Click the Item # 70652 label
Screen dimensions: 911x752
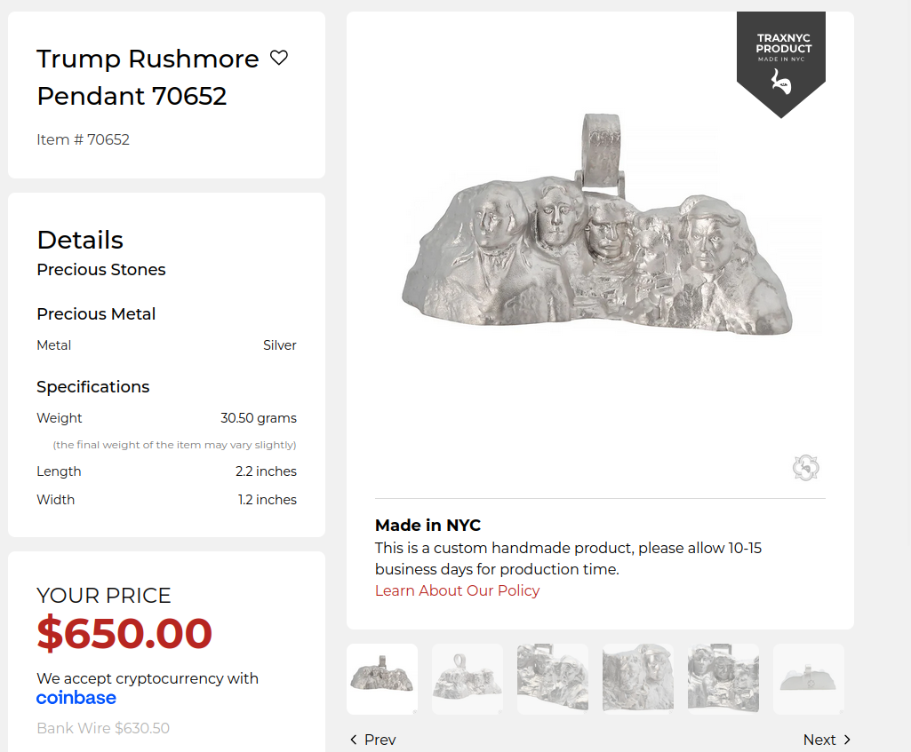84,139
